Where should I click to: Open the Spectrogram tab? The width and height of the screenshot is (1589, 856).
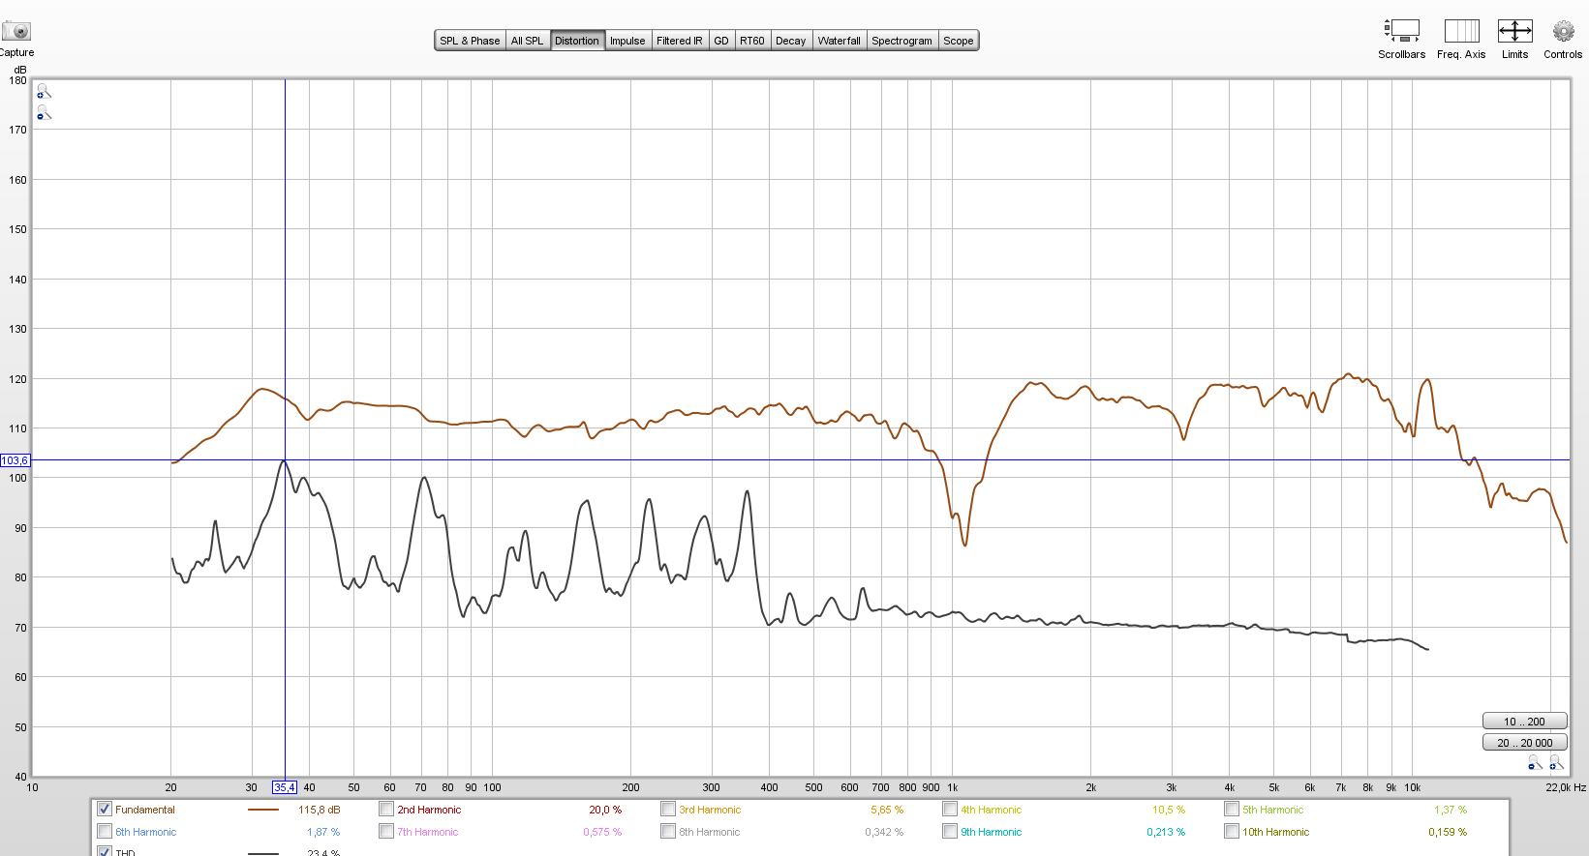tap(901, 41)
